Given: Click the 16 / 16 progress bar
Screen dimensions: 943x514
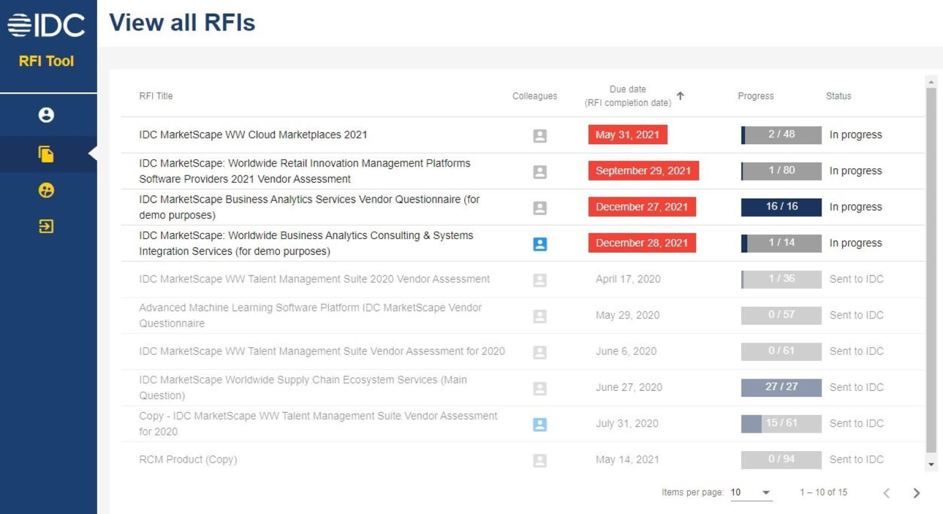Looking at the screenshot, I should (781, 207).
